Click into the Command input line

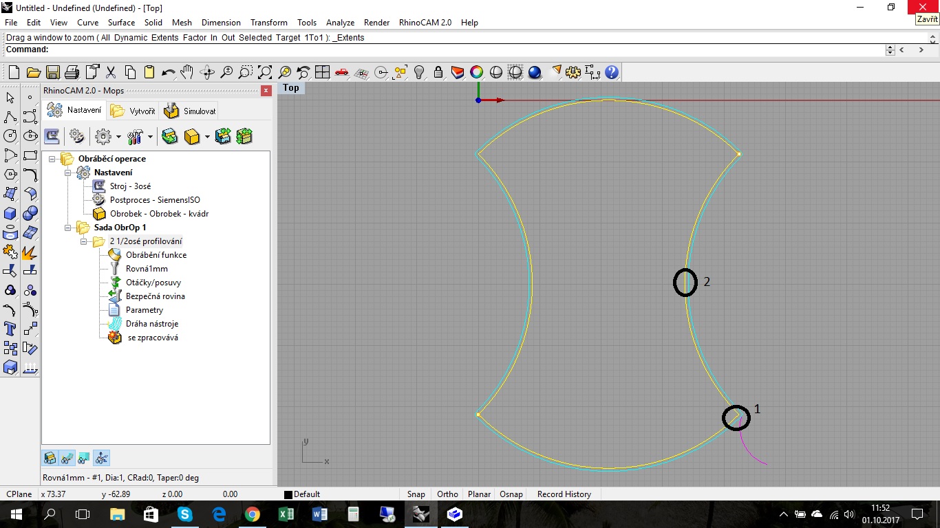(413, 49)
